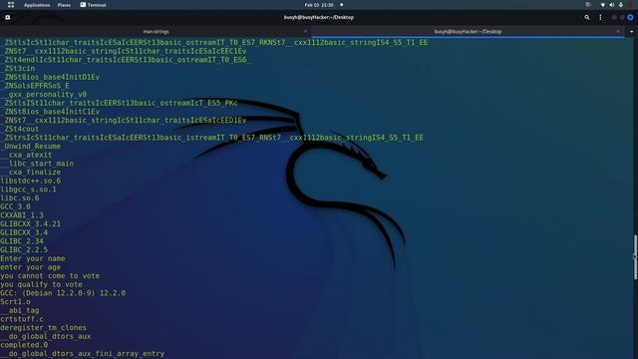Image resolution: width=638 pixels, height=359 pixels.
Task: Click the line 'GCC_3.0'
Action: click(x=15, y=206)
